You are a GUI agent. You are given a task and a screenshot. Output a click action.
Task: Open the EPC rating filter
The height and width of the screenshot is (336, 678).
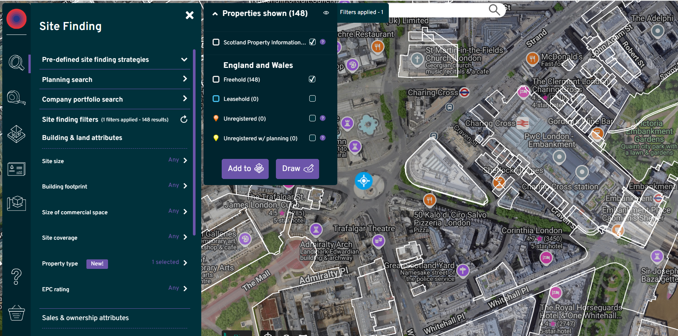pos(115,289)
